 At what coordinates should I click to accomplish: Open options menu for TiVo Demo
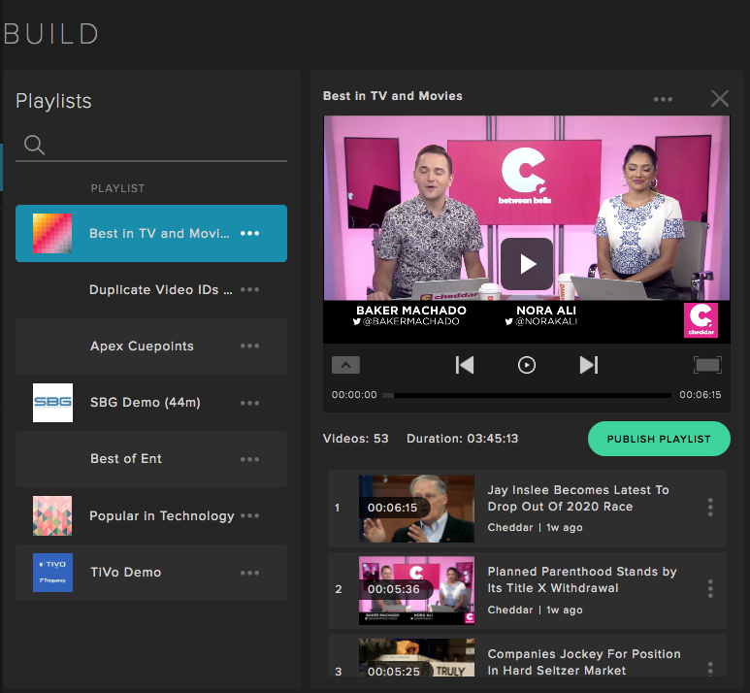click(x=249, y=573)
